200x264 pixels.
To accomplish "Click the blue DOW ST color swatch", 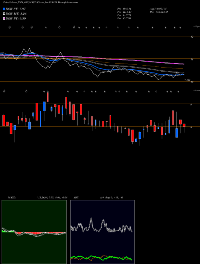I will pyautogui.click(x=4, y=9).
